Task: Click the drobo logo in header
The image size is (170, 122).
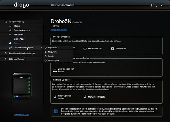Action: 22,5
